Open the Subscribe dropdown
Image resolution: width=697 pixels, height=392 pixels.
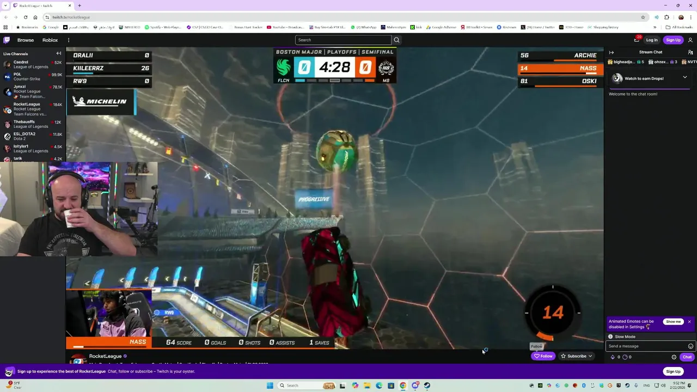576,356
